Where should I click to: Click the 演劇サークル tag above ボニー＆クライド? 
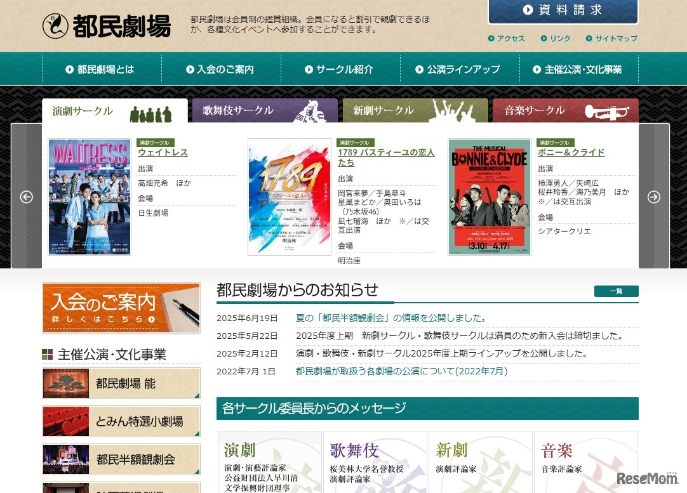point(556,143)
